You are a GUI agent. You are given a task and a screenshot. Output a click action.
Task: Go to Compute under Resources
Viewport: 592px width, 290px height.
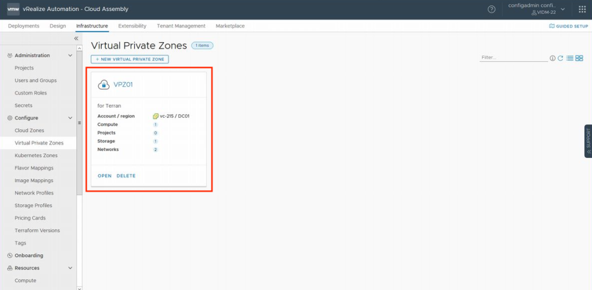25,281
